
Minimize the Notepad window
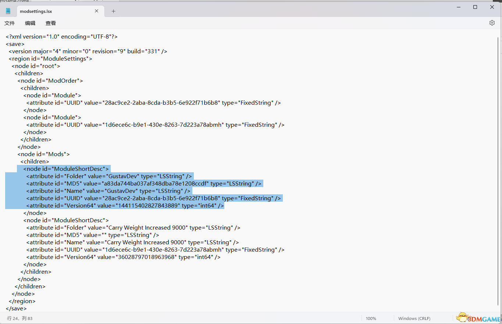458,7
